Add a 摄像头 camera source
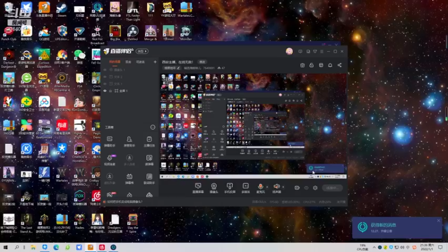This screenshot has height=252, width=448. (x=214, y=188)
